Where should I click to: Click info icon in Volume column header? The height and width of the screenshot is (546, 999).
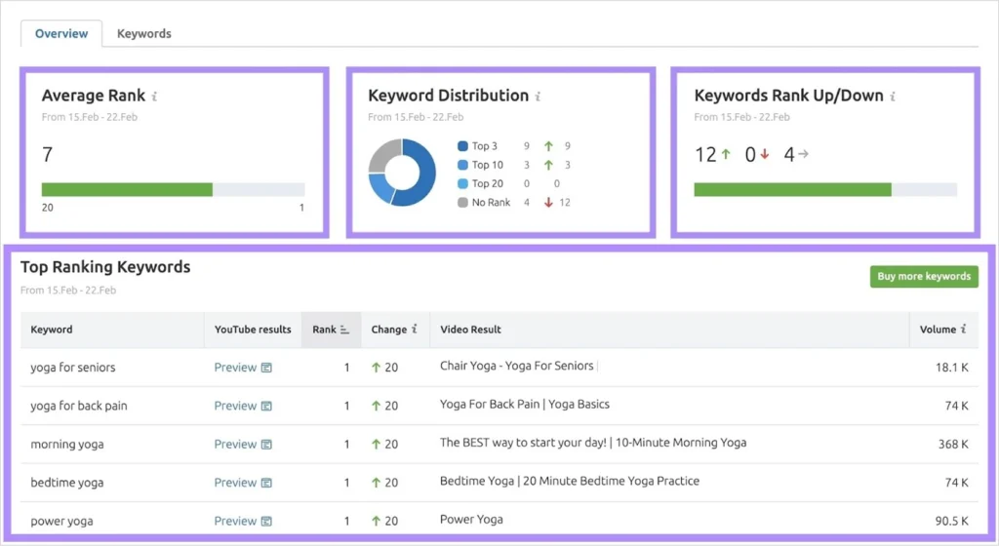(x=964, y=330)
